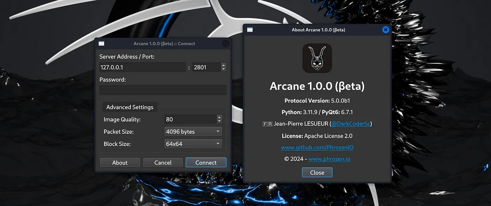Decrease the port number with down arrow
This screenshot has height=206, width=491.
coord(223,69)
